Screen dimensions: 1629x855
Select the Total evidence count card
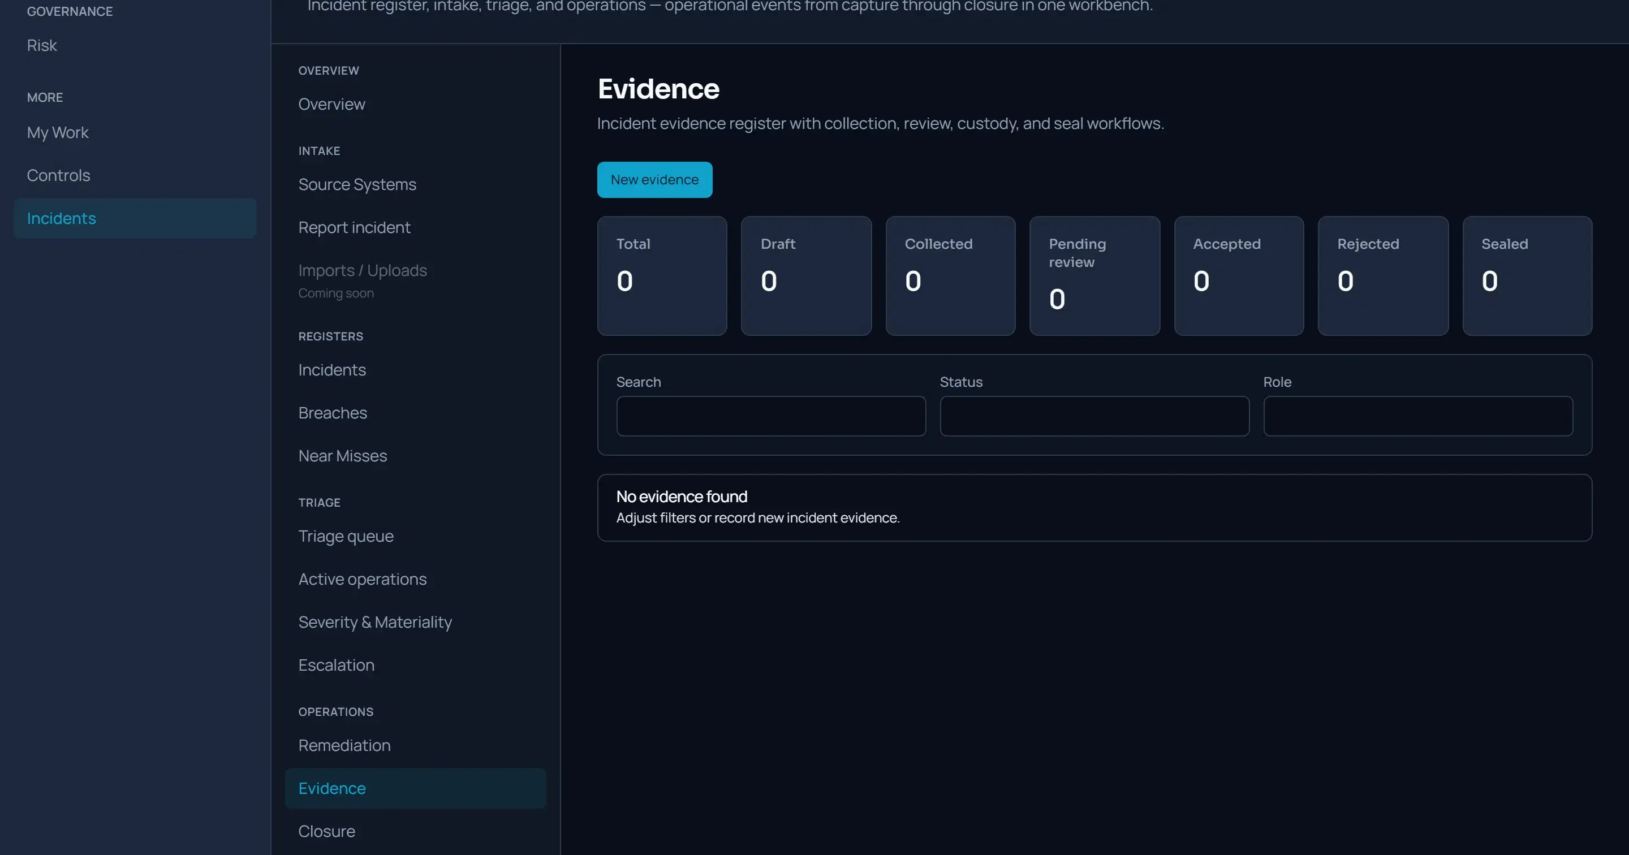[x=662, y=276]
